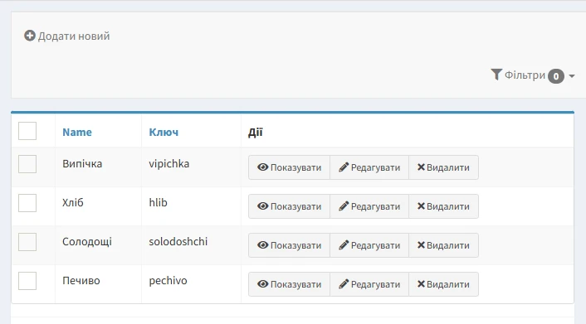Click Видалити for the Печиво entry
The height and width of the screenshot is (324, 586).
443,284
